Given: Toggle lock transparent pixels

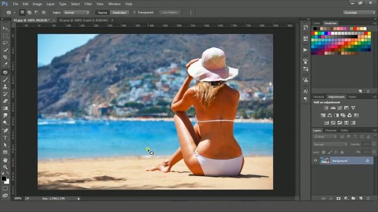Looking at the screenshot, I should click(x=324, y=152).
